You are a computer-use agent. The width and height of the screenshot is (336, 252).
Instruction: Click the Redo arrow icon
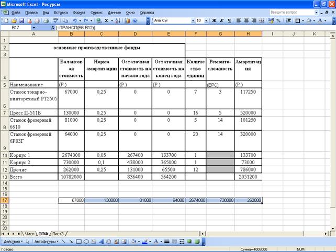86,20
